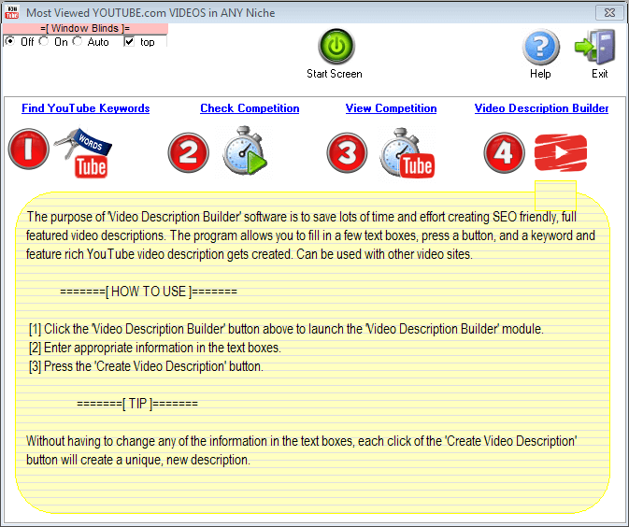Screen dimensions: 629x527
Task: Select the On radio button for Window Blinds
Action: click(x=44, y=41)
